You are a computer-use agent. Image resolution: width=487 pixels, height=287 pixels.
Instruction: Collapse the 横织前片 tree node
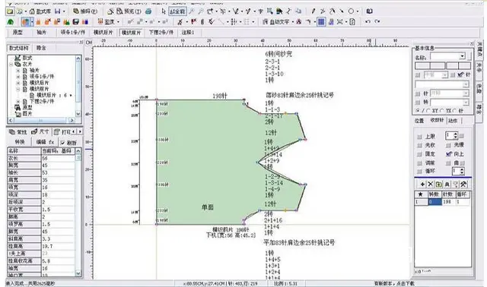(18, 89)
